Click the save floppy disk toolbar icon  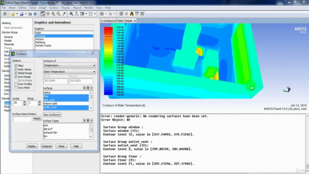pyautogui.click(x=21, y=14)
